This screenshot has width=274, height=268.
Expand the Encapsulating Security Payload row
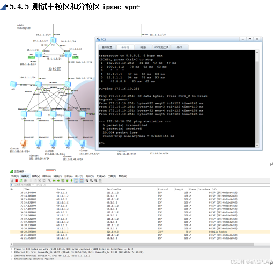(x=34, y=259)
